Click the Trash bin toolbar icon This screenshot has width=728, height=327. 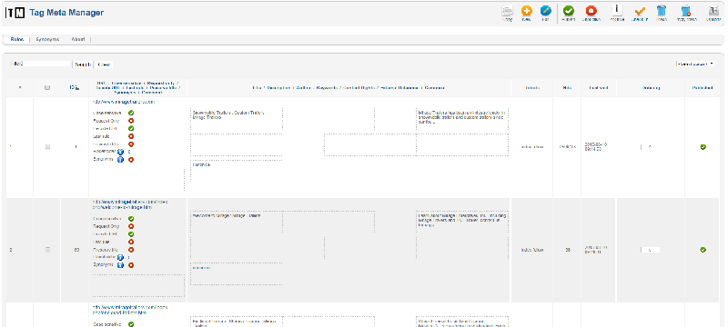pos(662,11)
